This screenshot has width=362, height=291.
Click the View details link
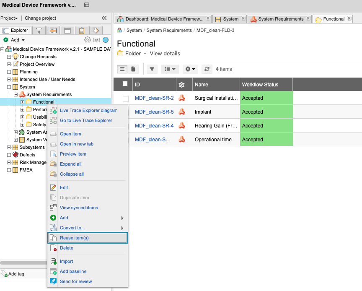165,54
